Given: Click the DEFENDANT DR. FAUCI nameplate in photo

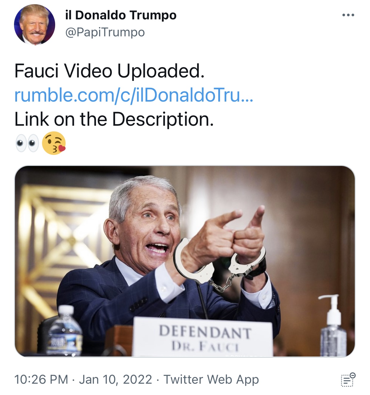Looking at the screenshot, I should [203, 337].
